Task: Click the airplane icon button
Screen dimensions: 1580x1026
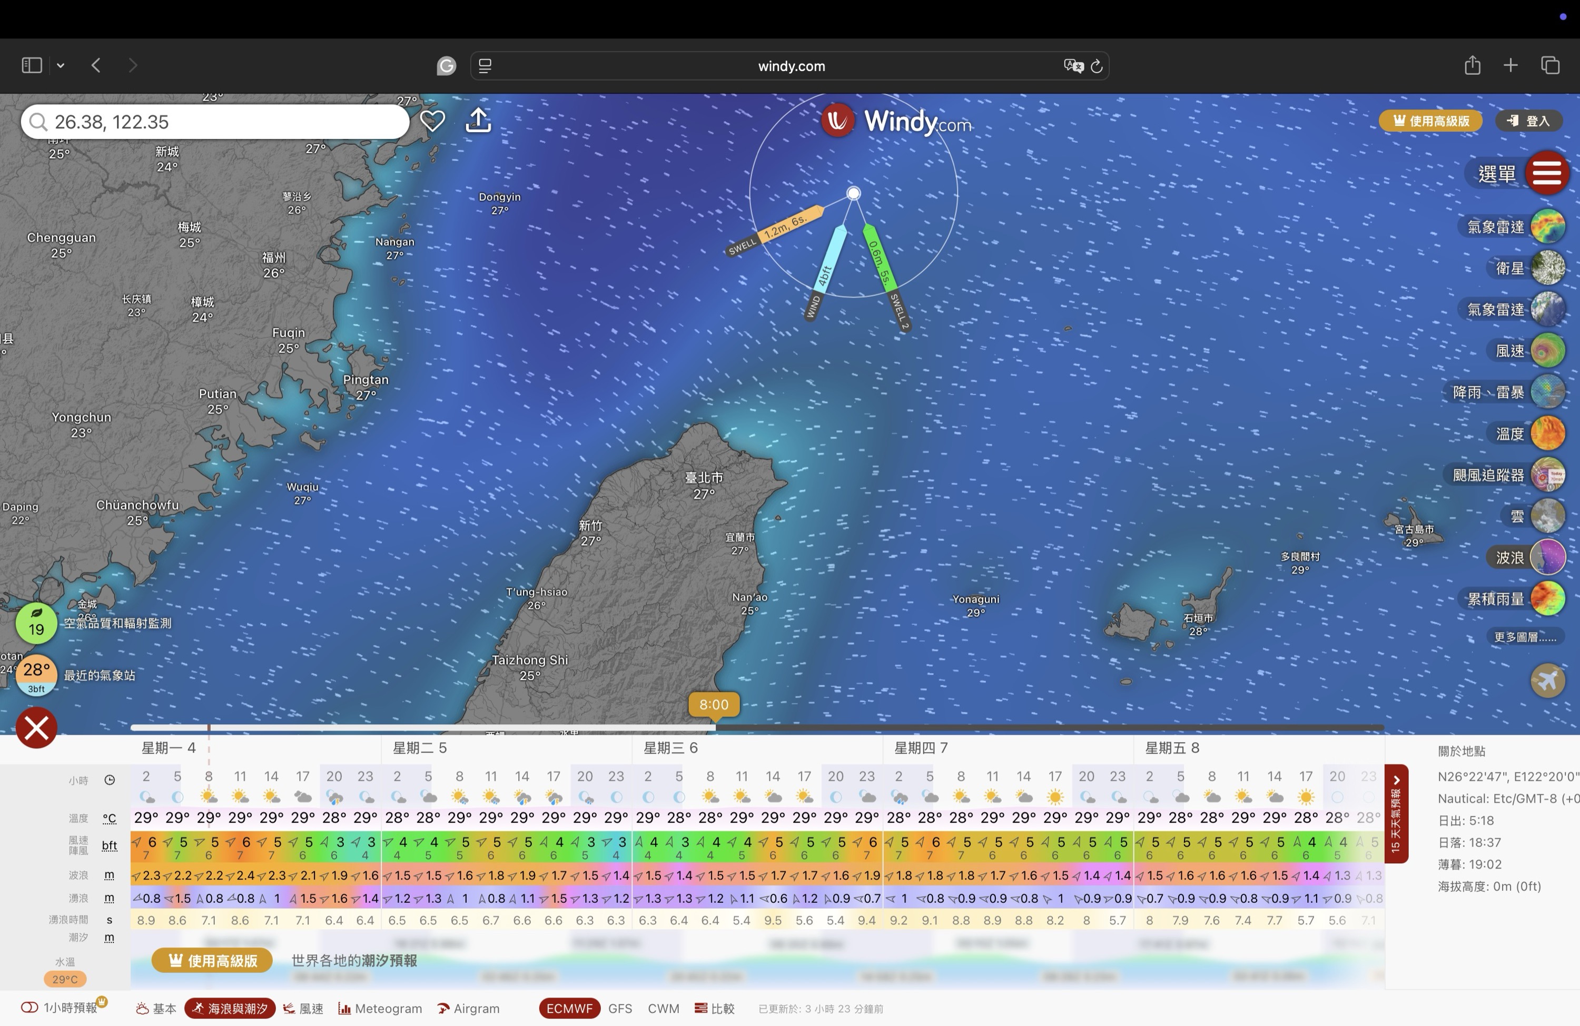Action: point(1547,680)
